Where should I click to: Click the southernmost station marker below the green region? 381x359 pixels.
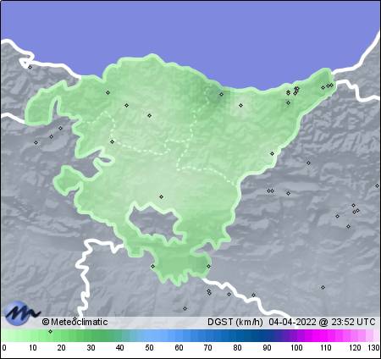point(185,308)
